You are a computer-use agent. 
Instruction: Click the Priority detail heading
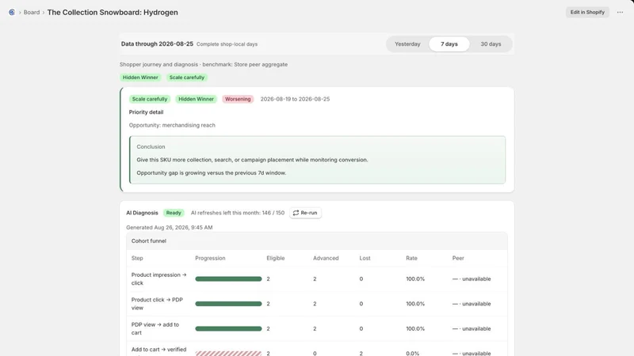(146, 112)
